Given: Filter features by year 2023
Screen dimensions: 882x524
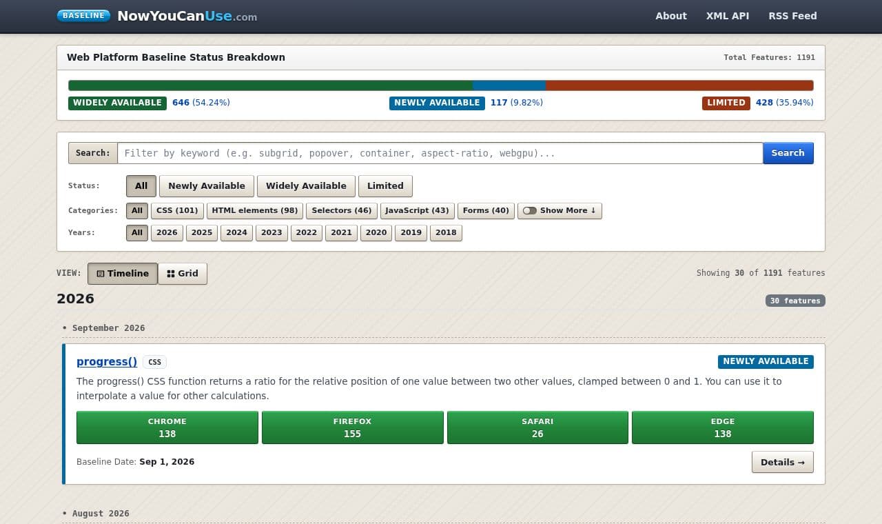Looking at the screenshot, I should [x=271, y=232].
